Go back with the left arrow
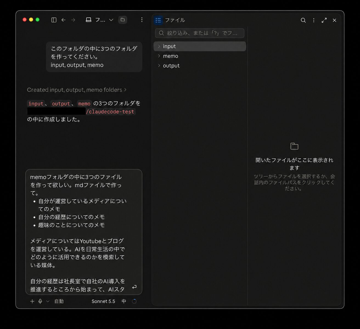360x329 pixels. click(x=63, y=20)
